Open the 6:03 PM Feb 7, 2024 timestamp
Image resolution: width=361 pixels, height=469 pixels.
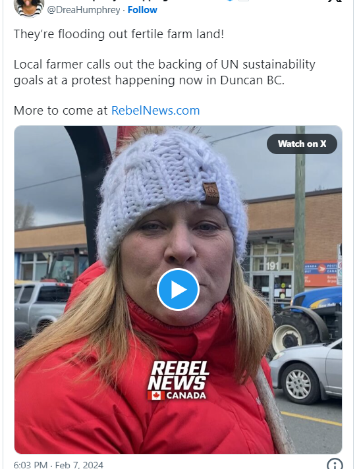pyautogui.click(x=59, y=465)
